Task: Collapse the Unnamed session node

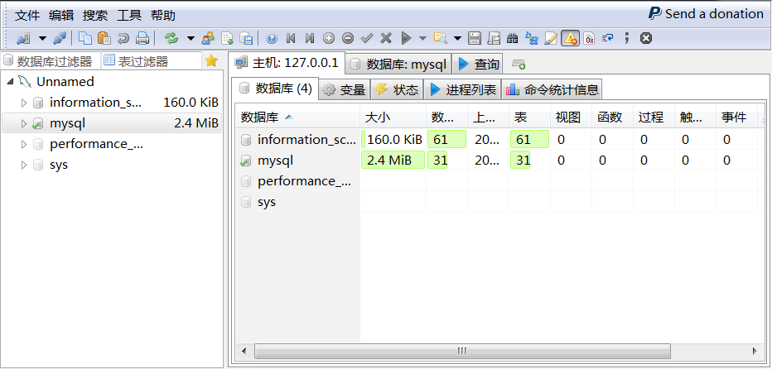Action: click(10, 82)
